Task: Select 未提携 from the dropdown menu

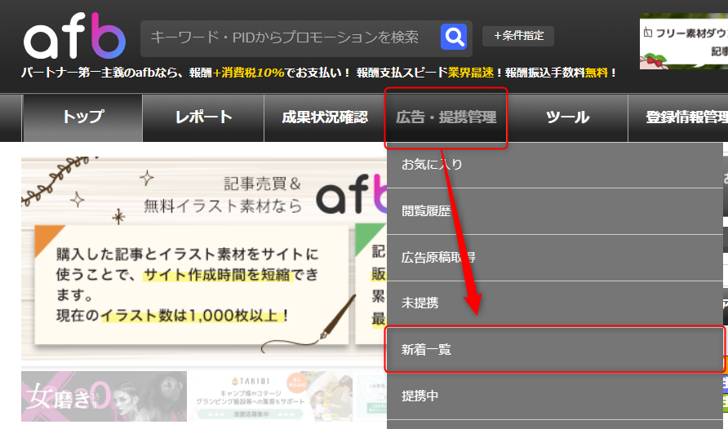Action: [x=555, y=303]
